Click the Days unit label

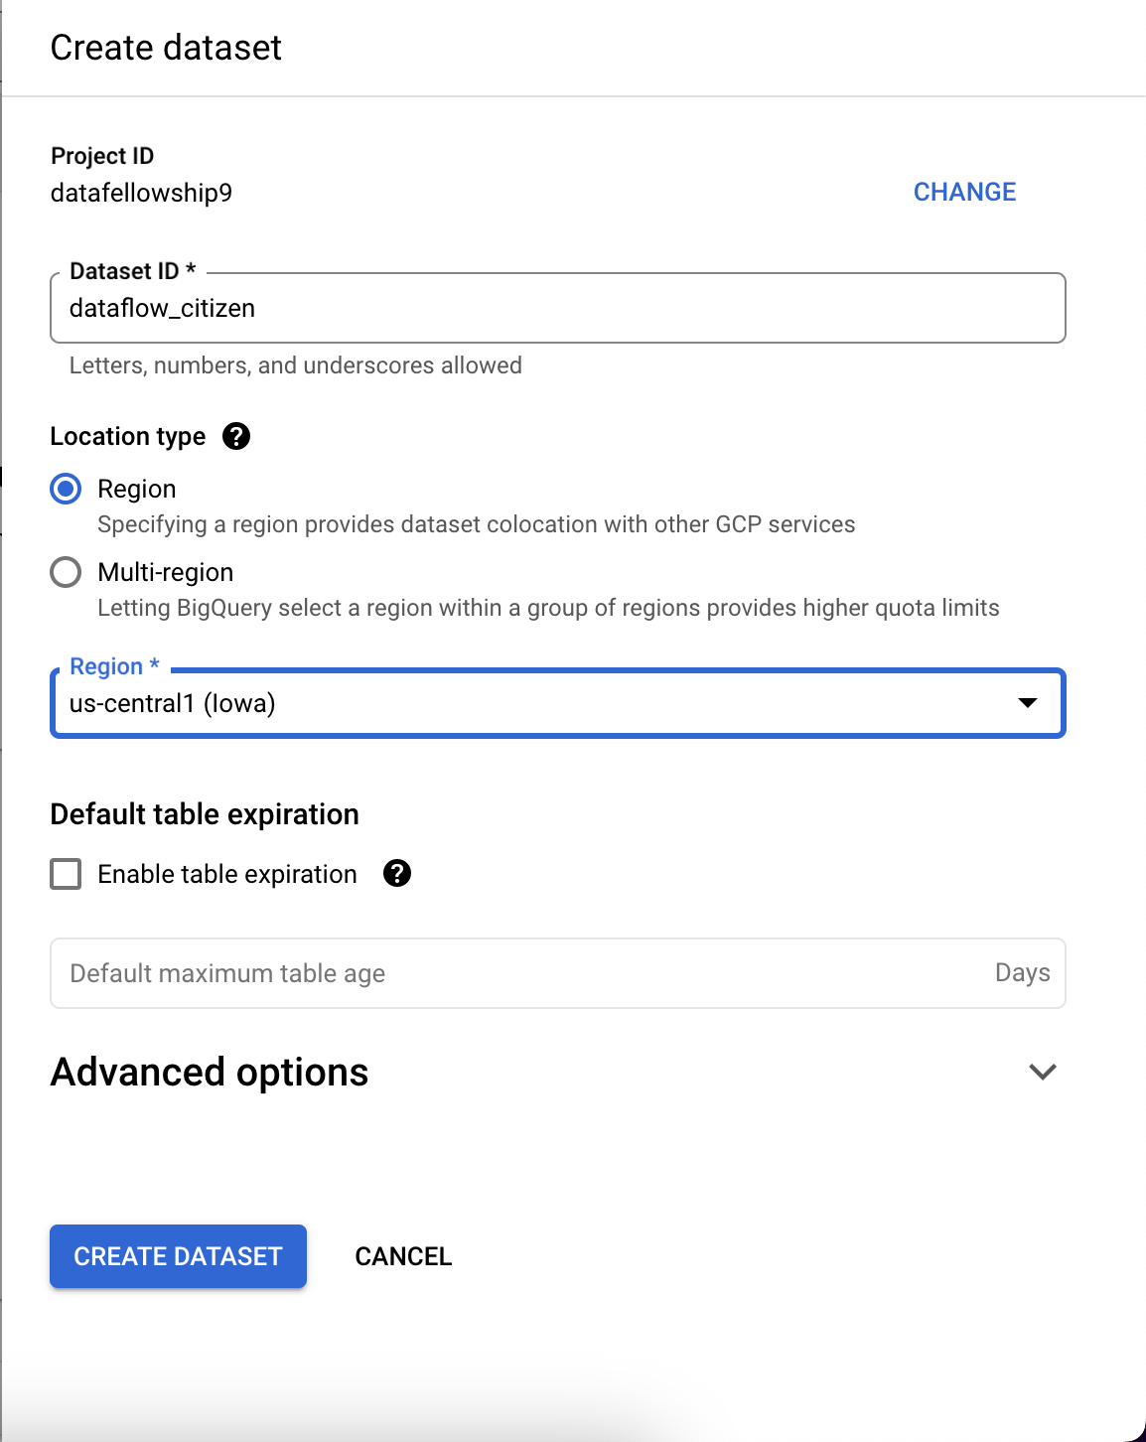[1022, 973]
